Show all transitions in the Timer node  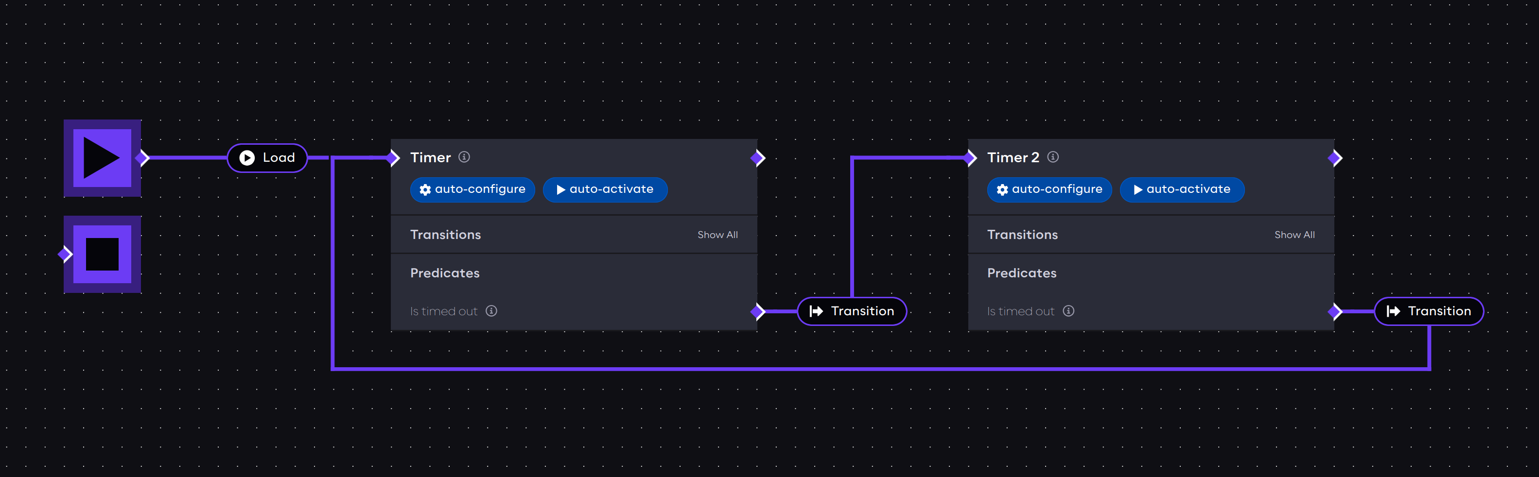coord(717,235)
